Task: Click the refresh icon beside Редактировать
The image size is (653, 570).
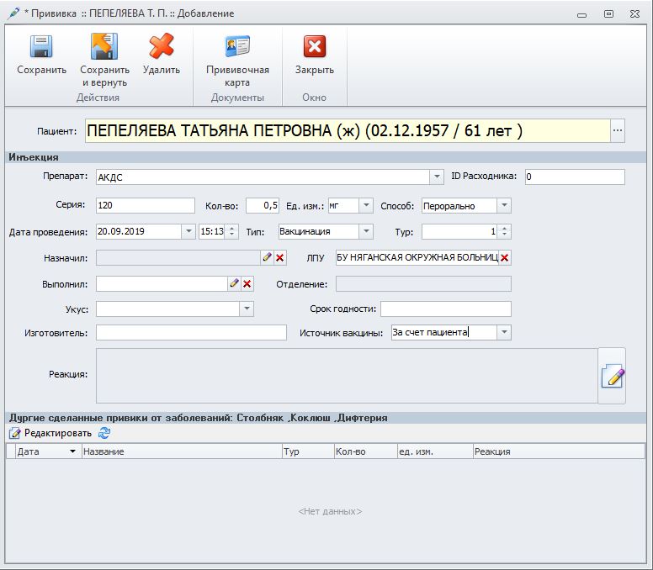Action: (x=104, y=433)
